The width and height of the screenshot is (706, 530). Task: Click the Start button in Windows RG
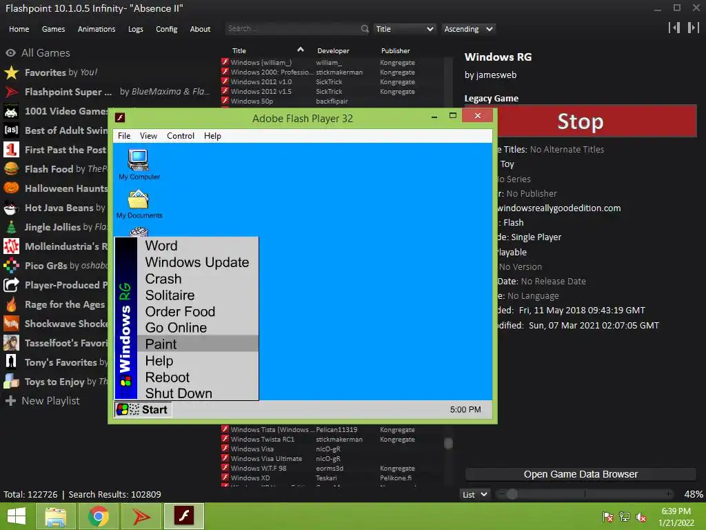tap(143, 409)
